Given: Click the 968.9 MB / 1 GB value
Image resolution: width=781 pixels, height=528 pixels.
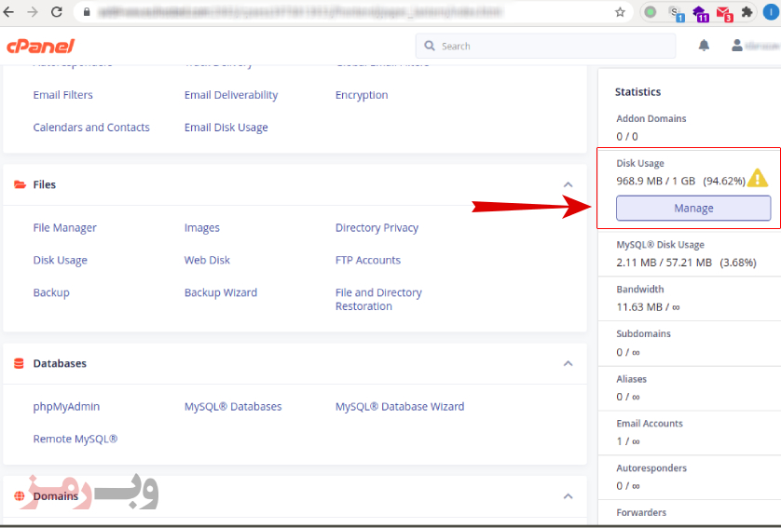Looking at the screenshot, I should (655, 181).
